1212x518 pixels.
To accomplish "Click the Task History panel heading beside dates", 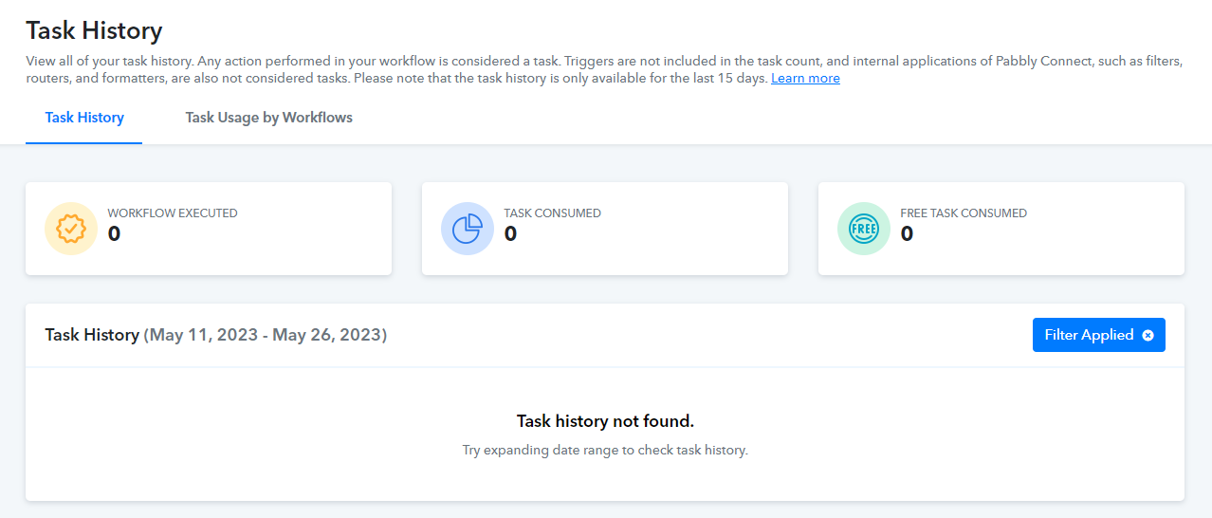I will (92, 335).
